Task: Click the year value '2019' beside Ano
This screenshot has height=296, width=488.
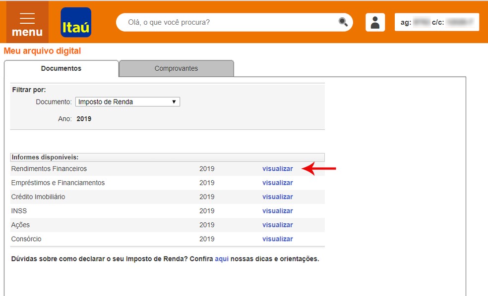Action: point(84,119)
